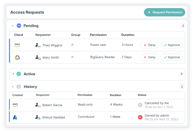Click Theo Wiggins user avatar icon
This screenshot has width=194, height=133.
point(38,45)
